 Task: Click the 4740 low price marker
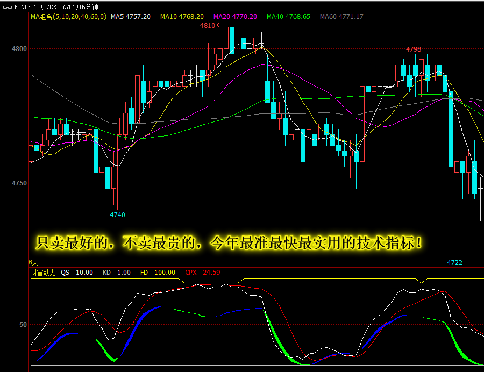(x=118, y=215)
